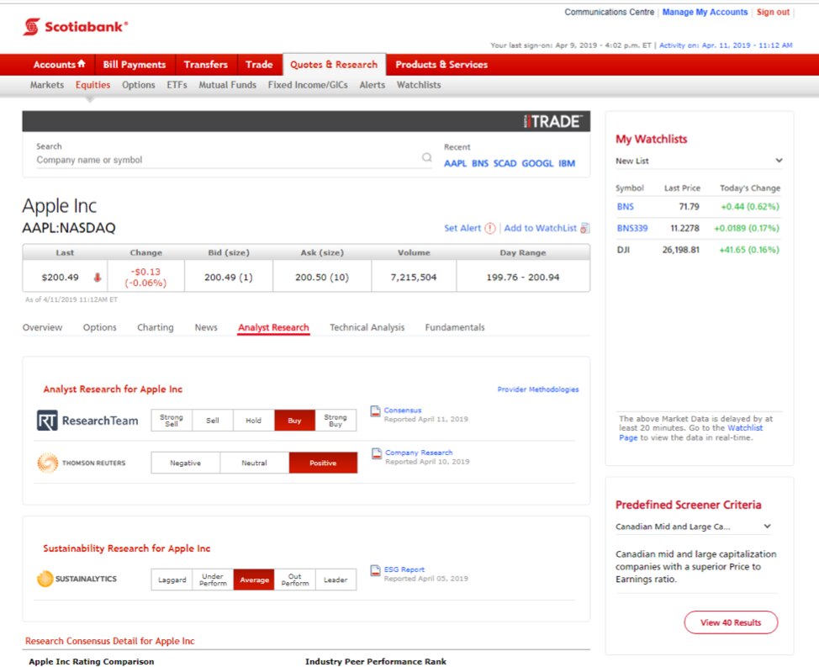Click the highlighted Positive rating cell
The height and width of the screenshot is (667, 819).
click(x=323, y=463)
